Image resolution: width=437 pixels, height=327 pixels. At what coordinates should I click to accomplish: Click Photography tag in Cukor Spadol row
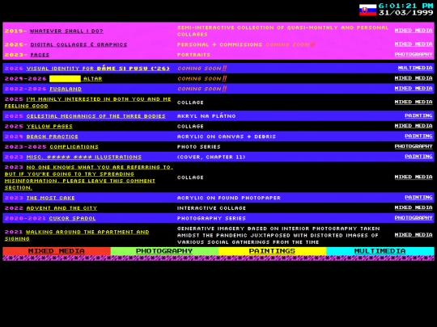coord(414,218)
